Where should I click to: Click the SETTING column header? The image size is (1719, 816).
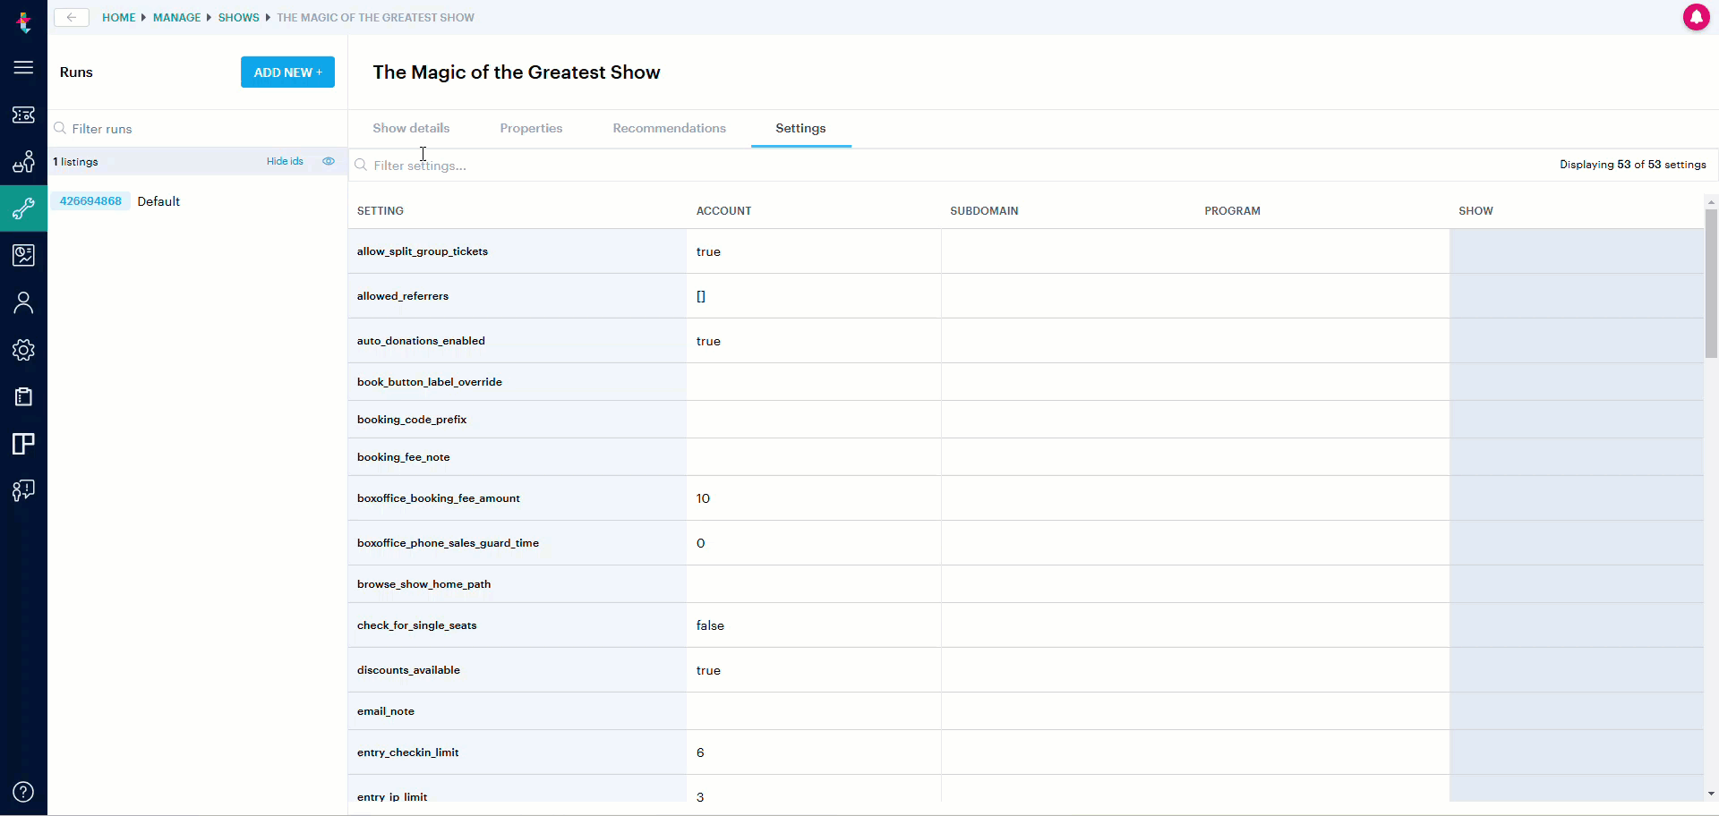click(x=381, y=211)
